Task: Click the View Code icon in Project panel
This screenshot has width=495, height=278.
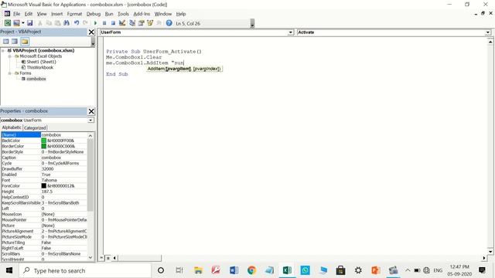Action: click(x=5, y=41)
